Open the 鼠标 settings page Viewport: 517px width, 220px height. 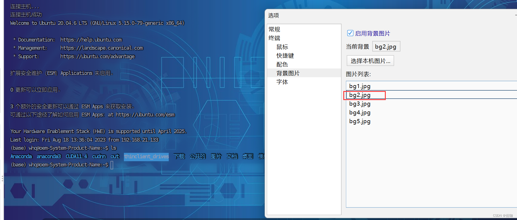pos(282,47)
